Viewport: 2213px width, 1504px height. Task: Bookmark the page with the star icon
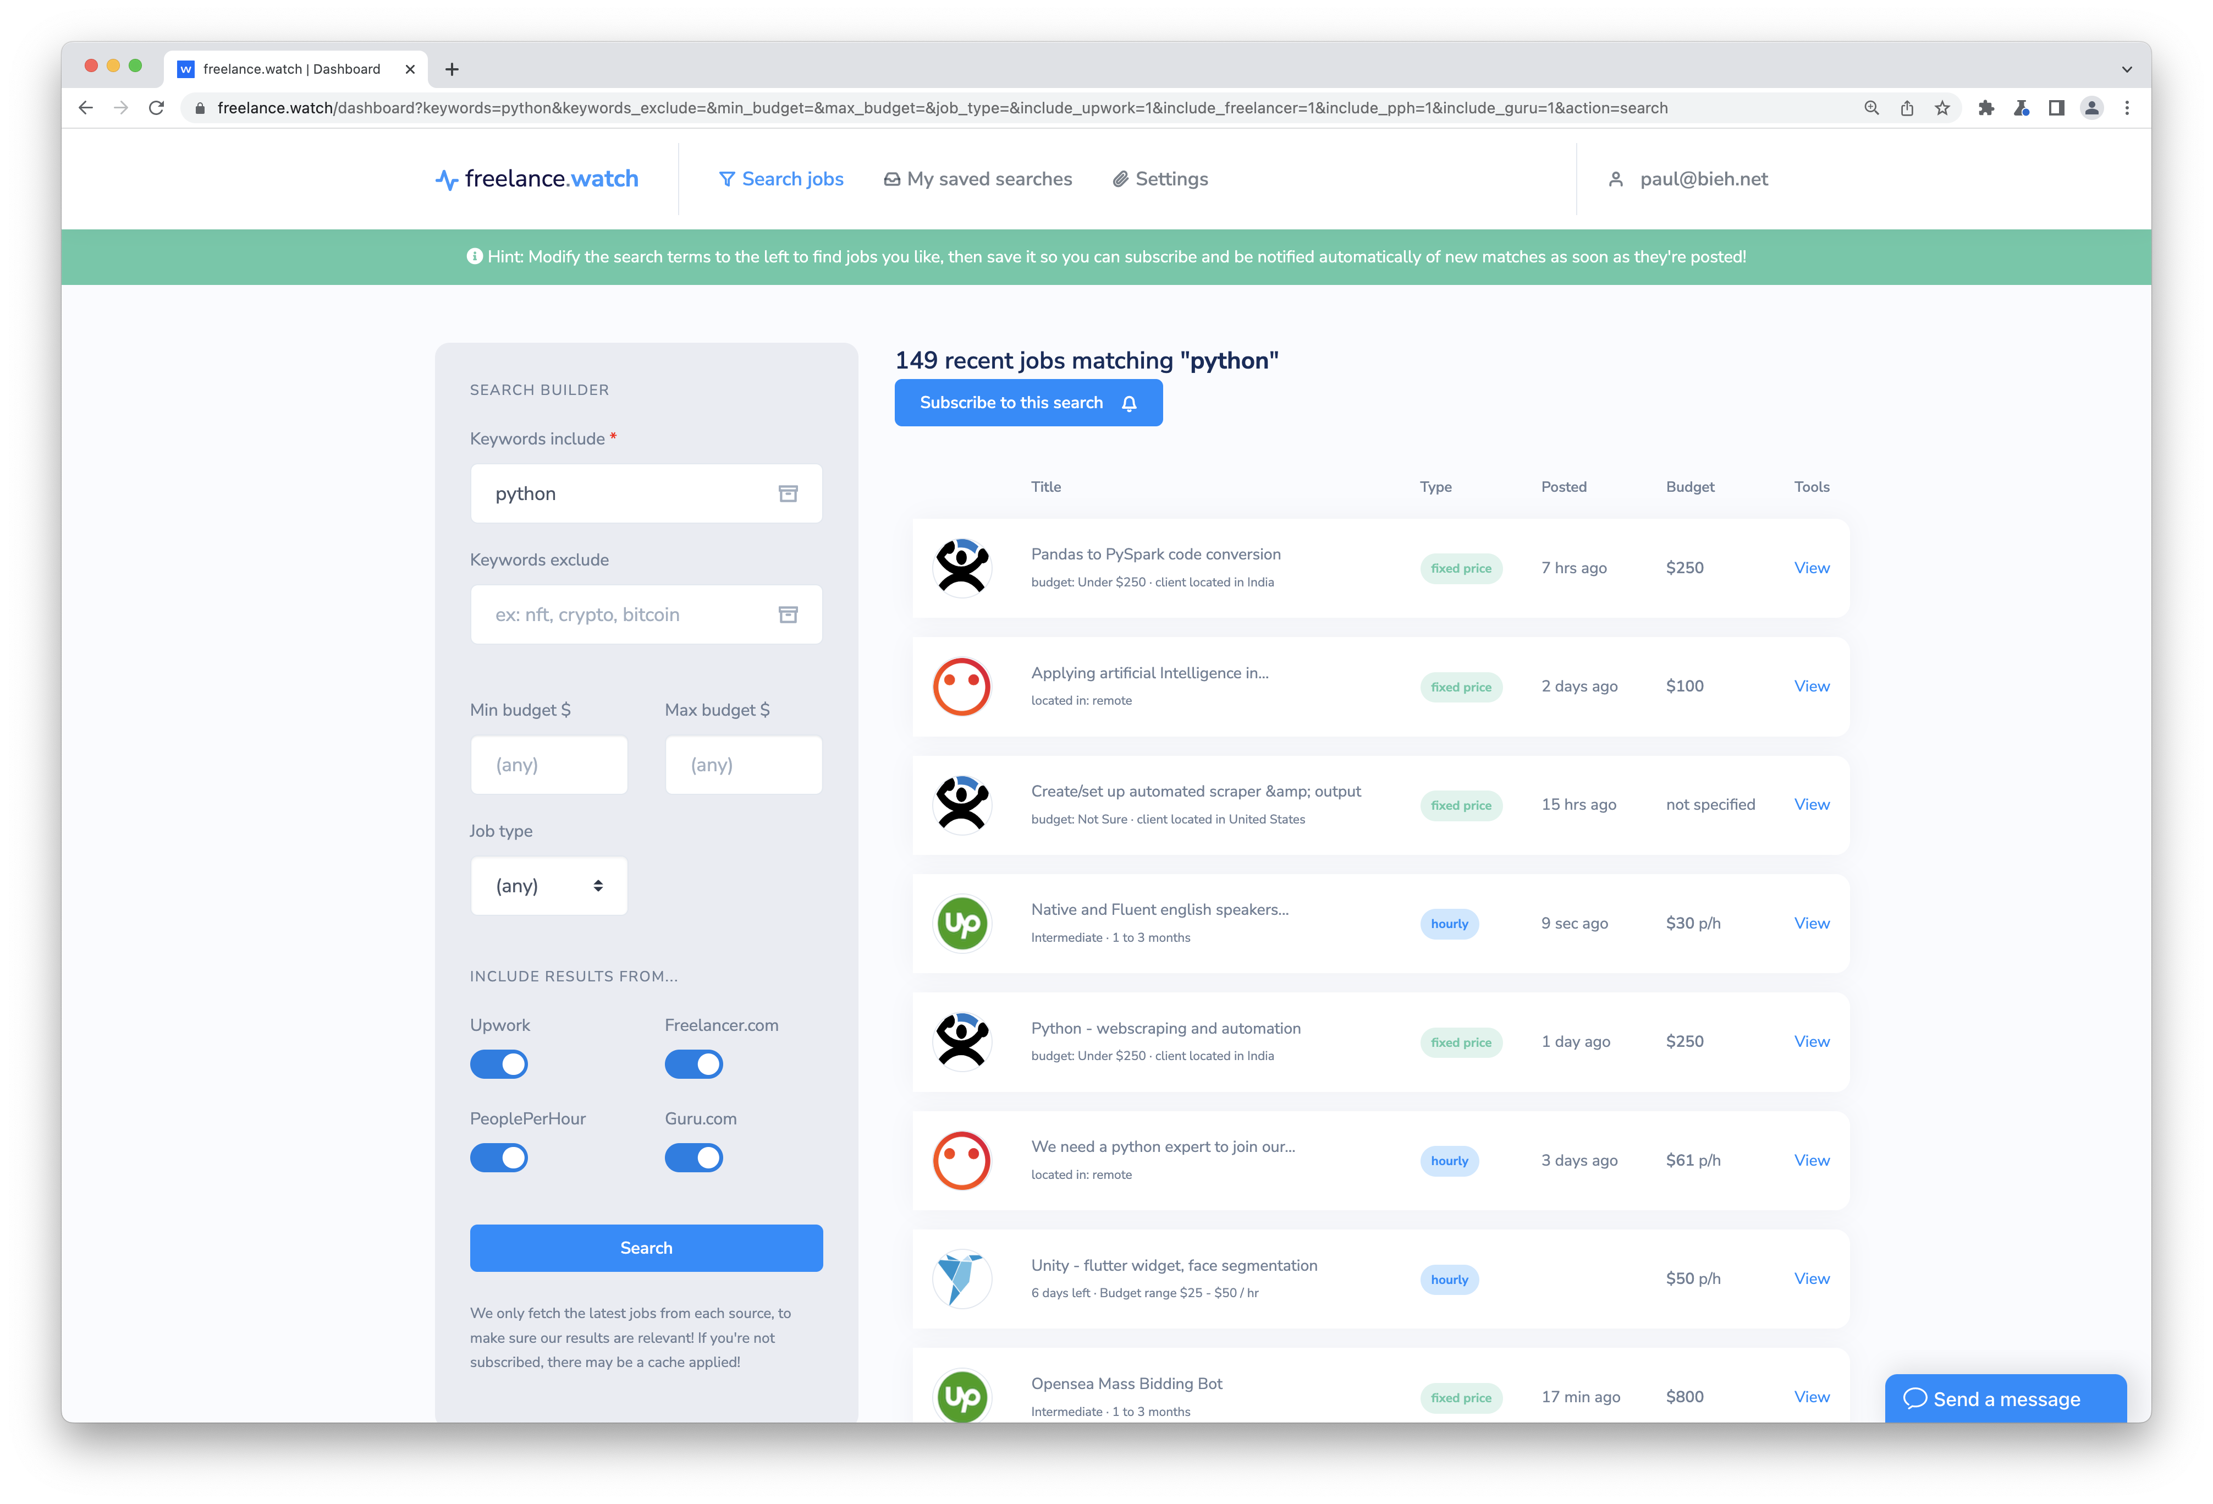click(x=1942, y=108)
